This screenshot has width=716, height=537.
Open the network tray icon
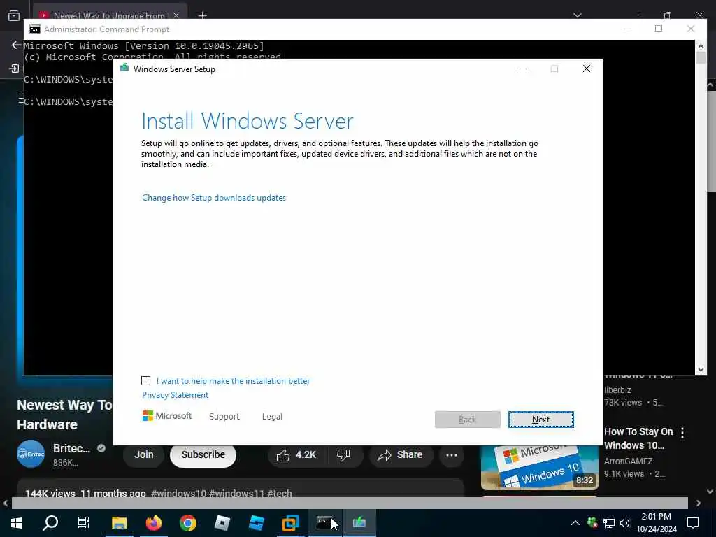609,523
